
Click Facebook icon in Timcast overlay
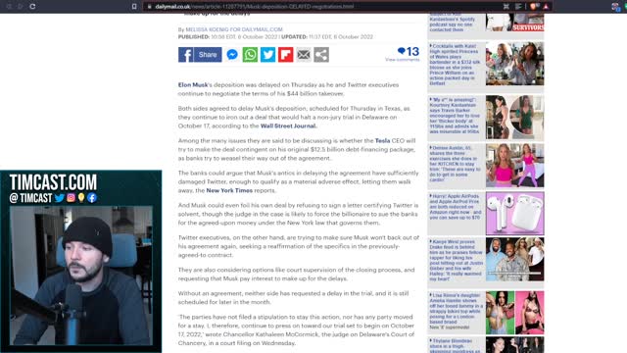[92, 198]
